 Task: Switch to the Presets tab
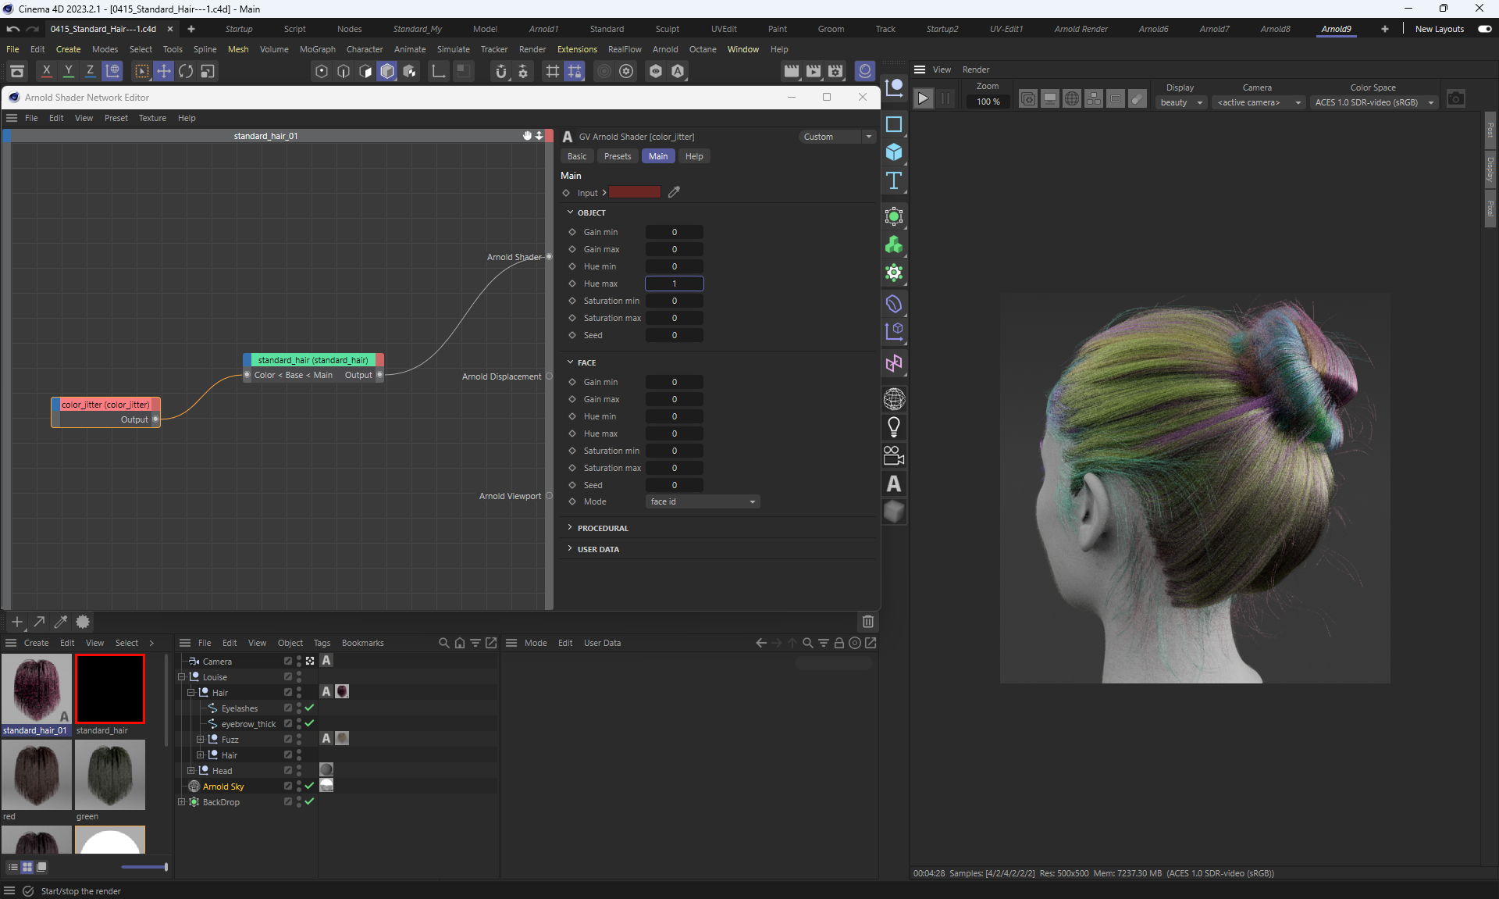pos(617,156)
